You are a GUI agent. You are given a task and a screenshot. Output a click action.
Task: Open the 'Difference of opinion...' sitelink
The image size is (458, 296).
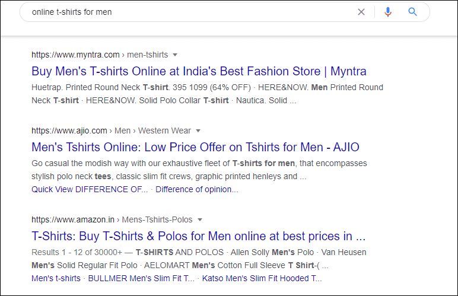(x=196, y=189)
